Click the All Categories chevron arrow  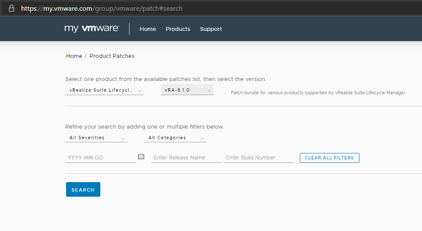coord(202,138)
